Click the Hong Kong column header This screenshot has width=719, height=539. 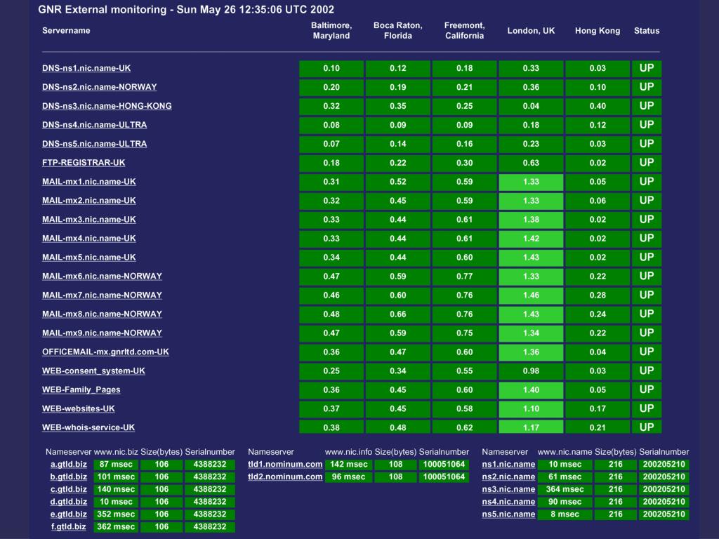(x=598, y=31)
